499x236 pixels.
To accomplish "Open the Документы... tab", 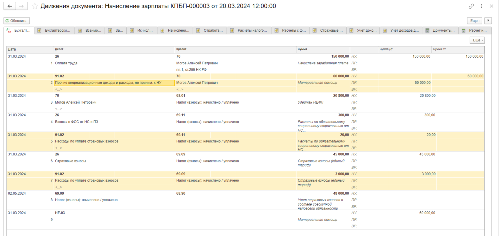I will [x=441, y=30].
